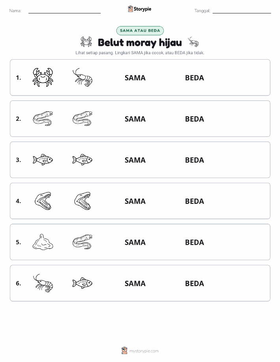
Task: Mark BEDA for question 5
Action: coord(195,242)
